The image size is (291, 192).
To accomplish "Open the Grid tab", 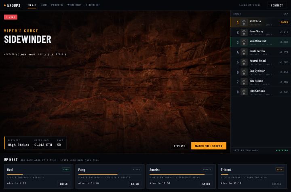I will [44, 5].
